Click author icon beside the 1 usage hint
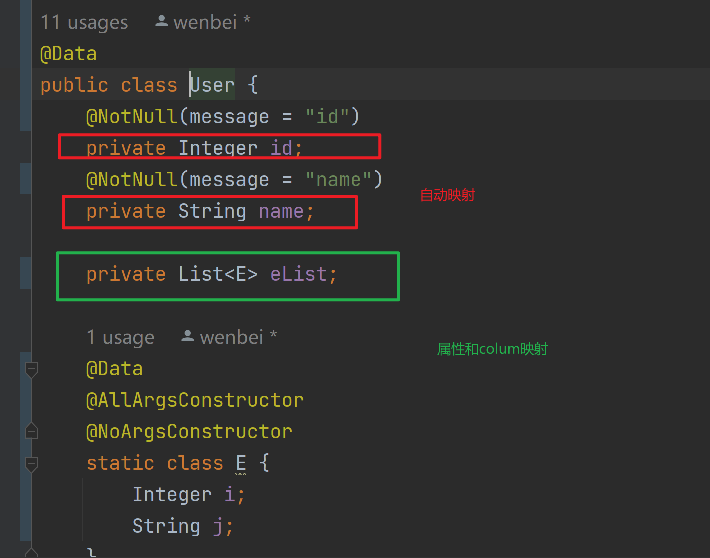 pos(188,336)
